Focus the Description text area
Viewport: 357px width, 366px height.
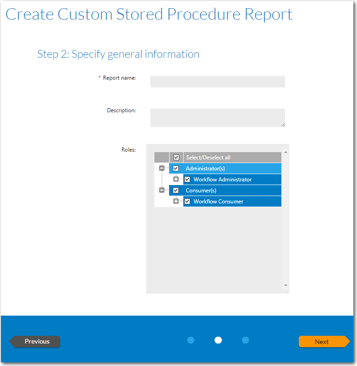click(x=217, y=117)
